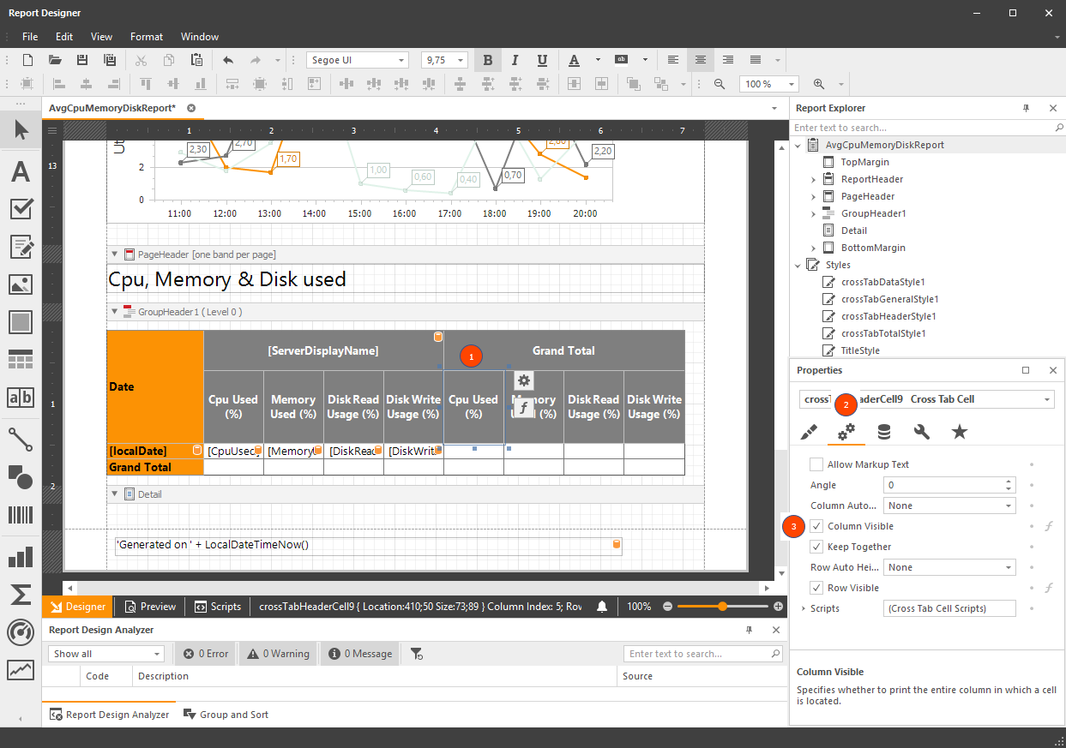
Task: Select the Picture Box control in toolbox
Action: (x=21, y=284)
